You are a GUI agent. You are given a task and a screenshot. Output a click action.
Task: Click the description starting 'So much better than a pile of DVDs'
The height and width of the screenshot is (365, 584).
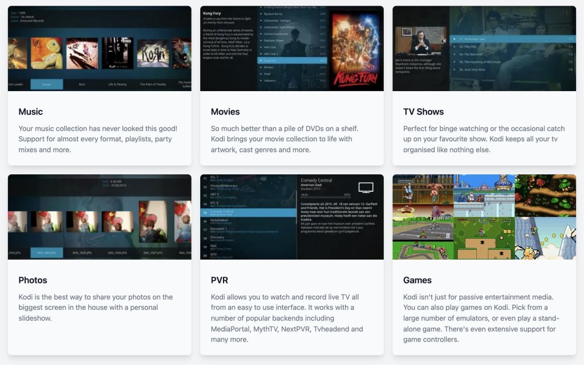pos(285,139)
